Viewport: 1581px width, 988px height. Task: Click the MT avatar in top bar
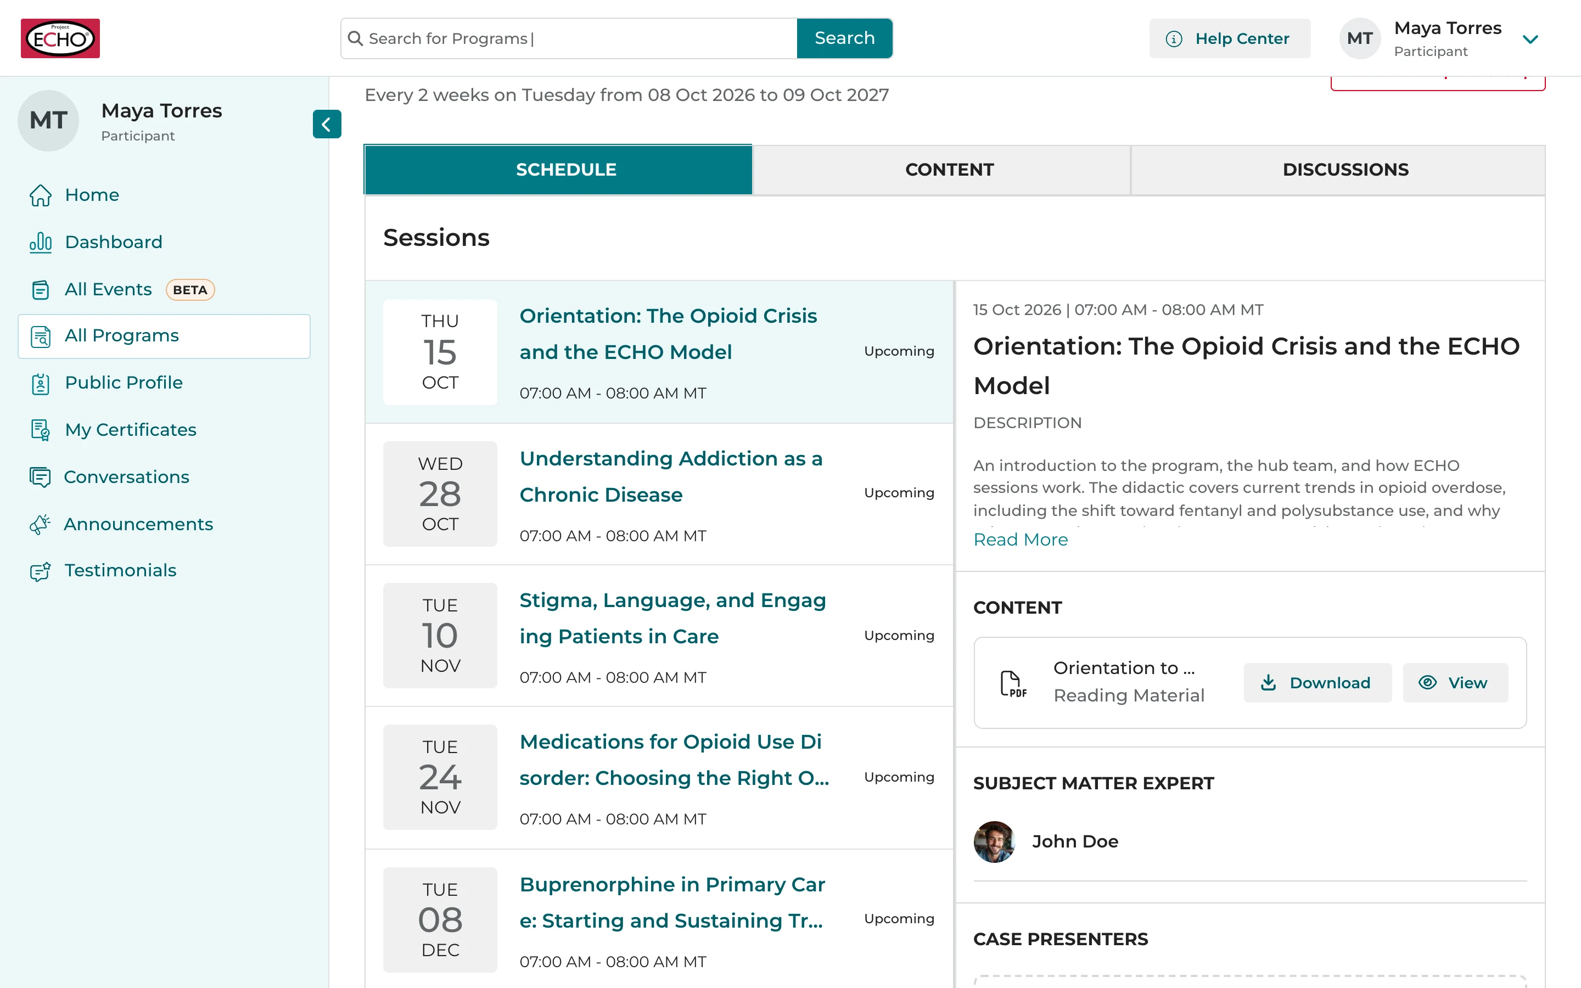[1360, 38]
